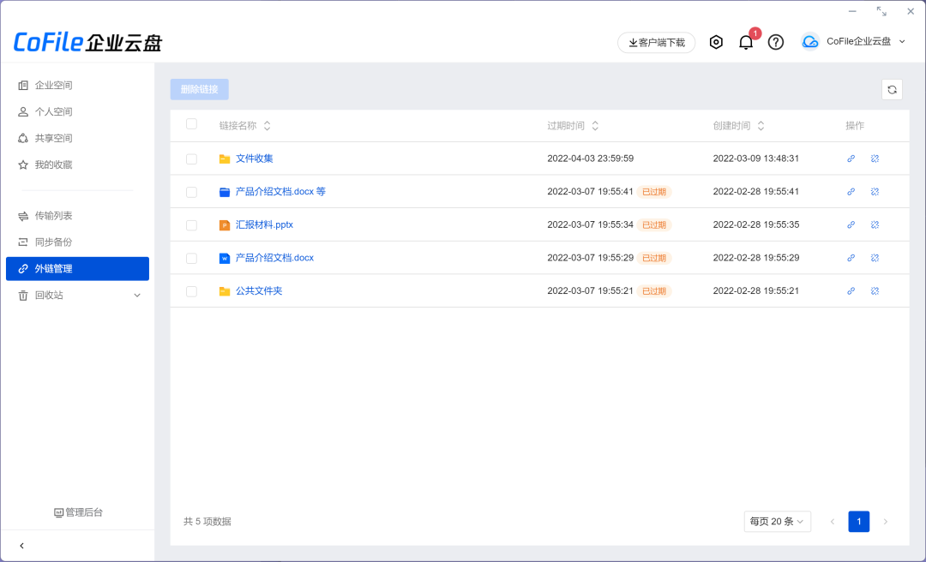
Task: Click the CoFile企业云盘 logo
Action: click(x=87, y=43)
